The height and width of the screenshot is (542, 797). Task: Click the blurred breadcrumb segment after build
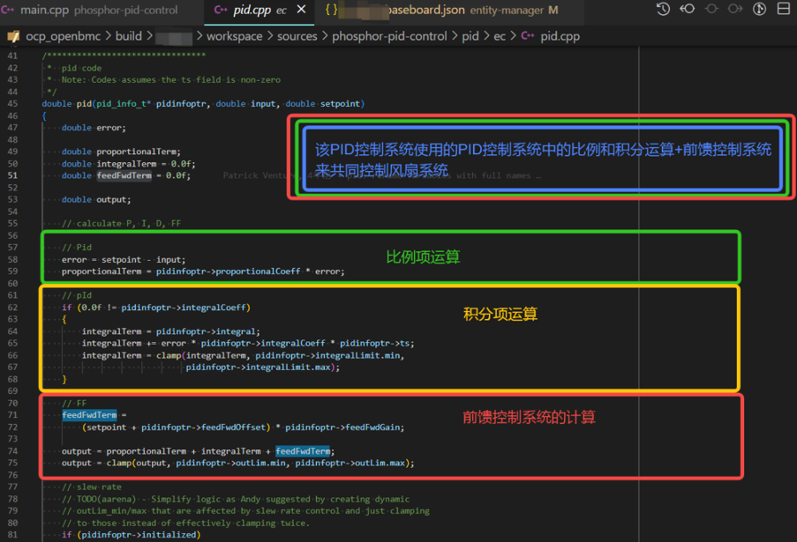click(174, 36)
